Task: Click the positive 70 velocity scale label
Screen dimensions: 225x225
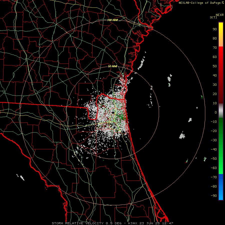Action: 215,48
